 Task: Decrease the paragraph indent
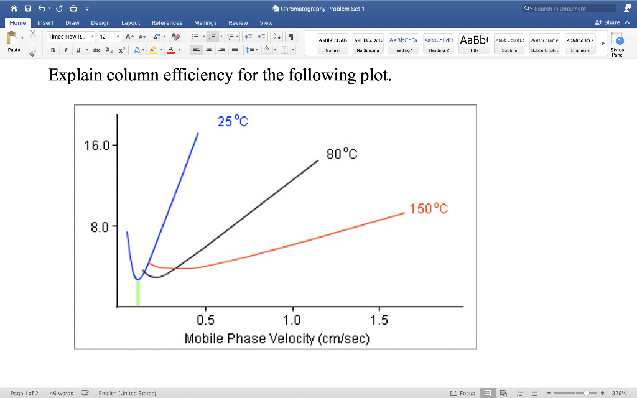point(248,37)
